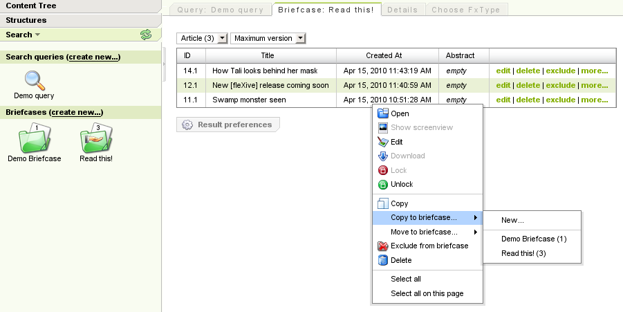Screen dimensions: 623x312
Task: Click the Result preferences gear icon
Action: [x=187, y=125]
